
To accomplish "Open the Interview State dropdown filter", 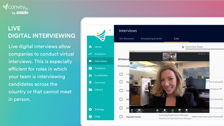I will point(204,47).
